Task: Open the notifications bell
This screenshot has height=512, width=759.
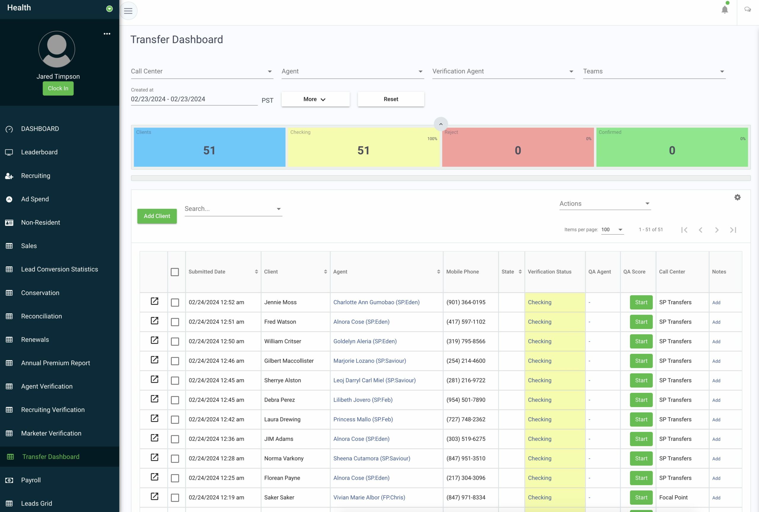Action: (x=724, y=9)
